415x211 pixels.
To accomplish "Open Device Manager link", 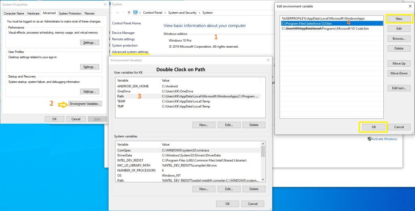I will click(x=123, y=33).
